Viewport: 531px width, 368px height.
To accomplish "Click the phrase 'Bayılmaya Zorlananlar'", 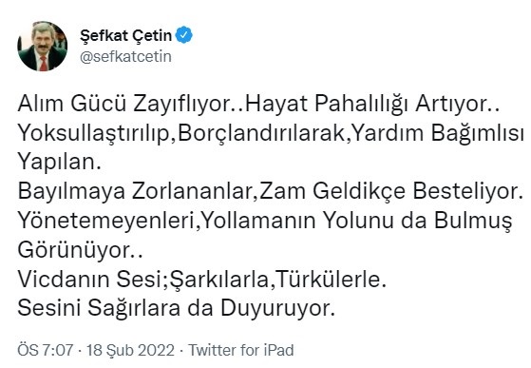I will 136,191.
